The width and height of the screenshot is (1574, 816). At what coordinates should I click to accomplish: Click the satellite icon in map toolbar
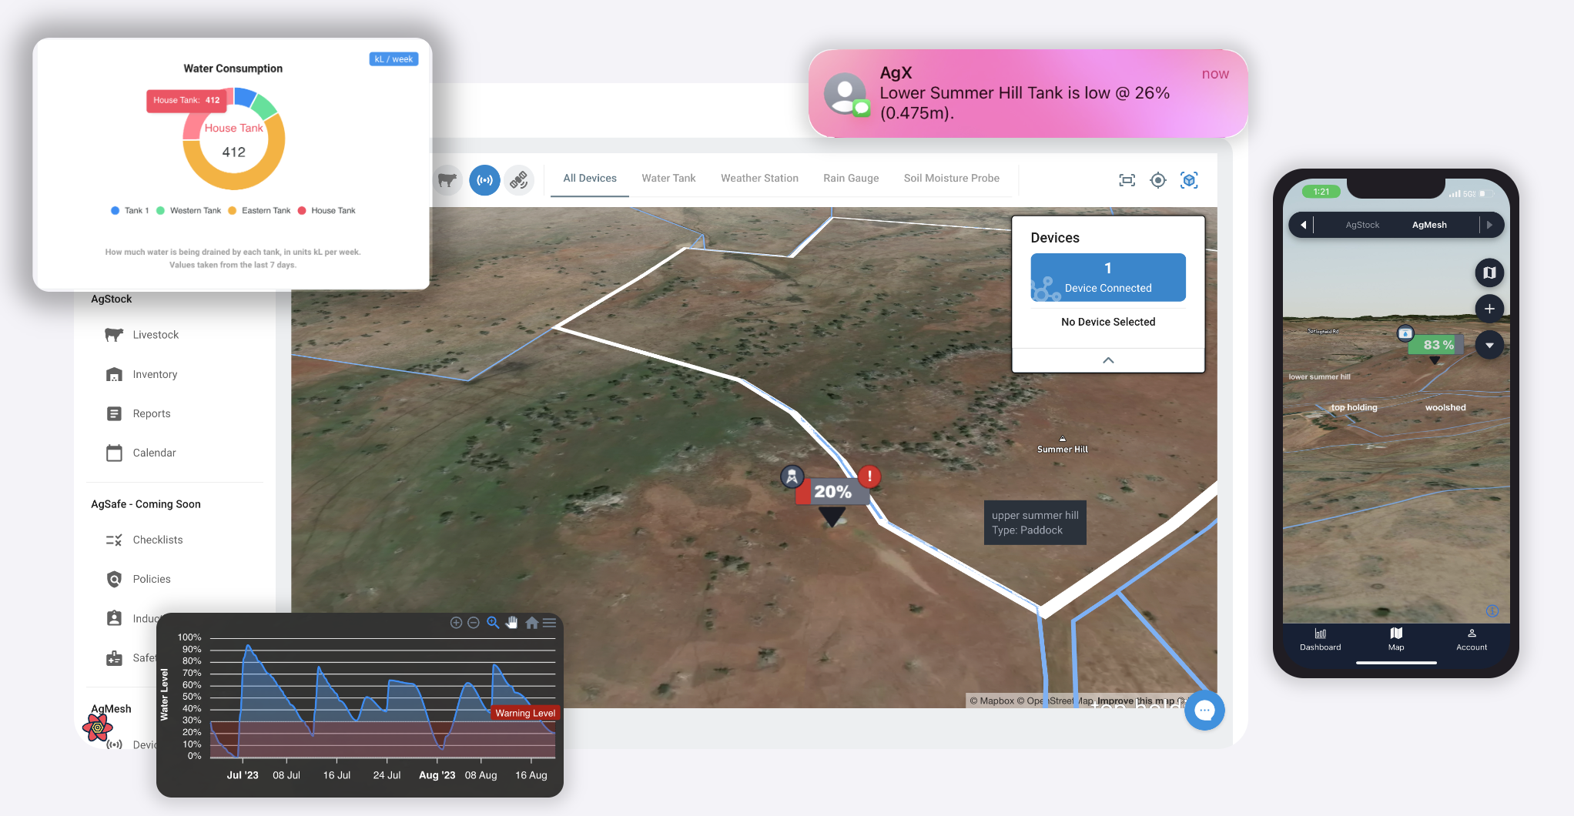(x=519, y=180)
